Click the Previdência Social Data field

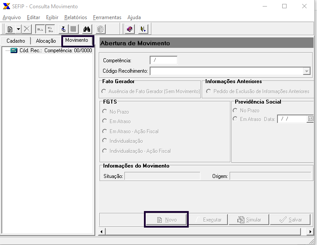tap(292, 119)
